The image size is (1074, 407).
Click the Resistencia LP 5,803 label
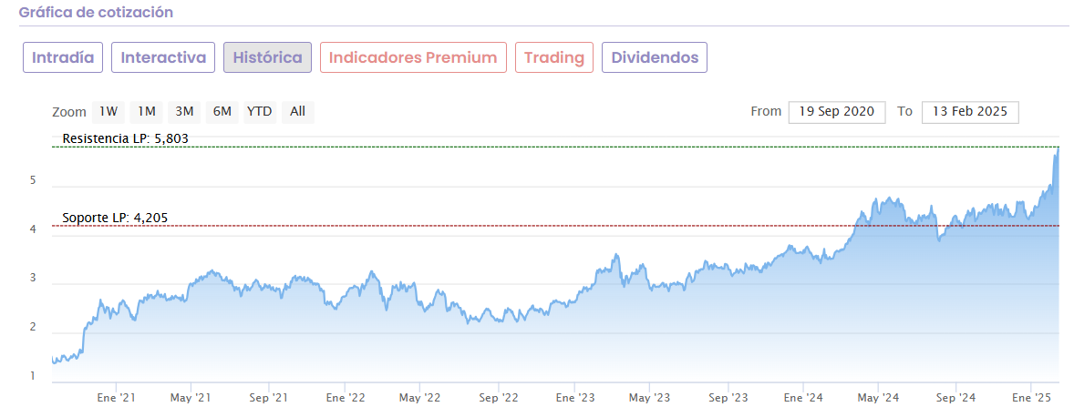pyautogui.click(x=125, y=138)
